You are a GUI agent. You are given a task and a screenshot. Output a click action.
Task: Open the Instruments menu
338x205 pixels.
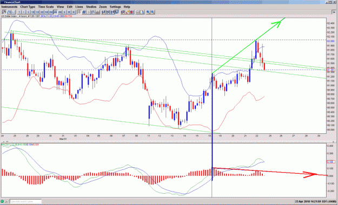click(9, 6)
